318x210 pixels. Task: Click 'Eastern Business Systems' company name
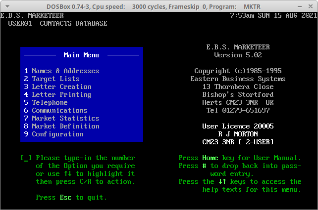(x=238, y=79)
